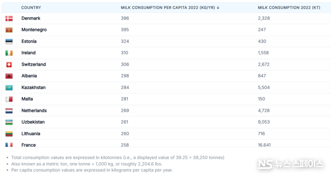Open the France country name
This screenshot has height=176, width=331.
(x=28, y=145)
